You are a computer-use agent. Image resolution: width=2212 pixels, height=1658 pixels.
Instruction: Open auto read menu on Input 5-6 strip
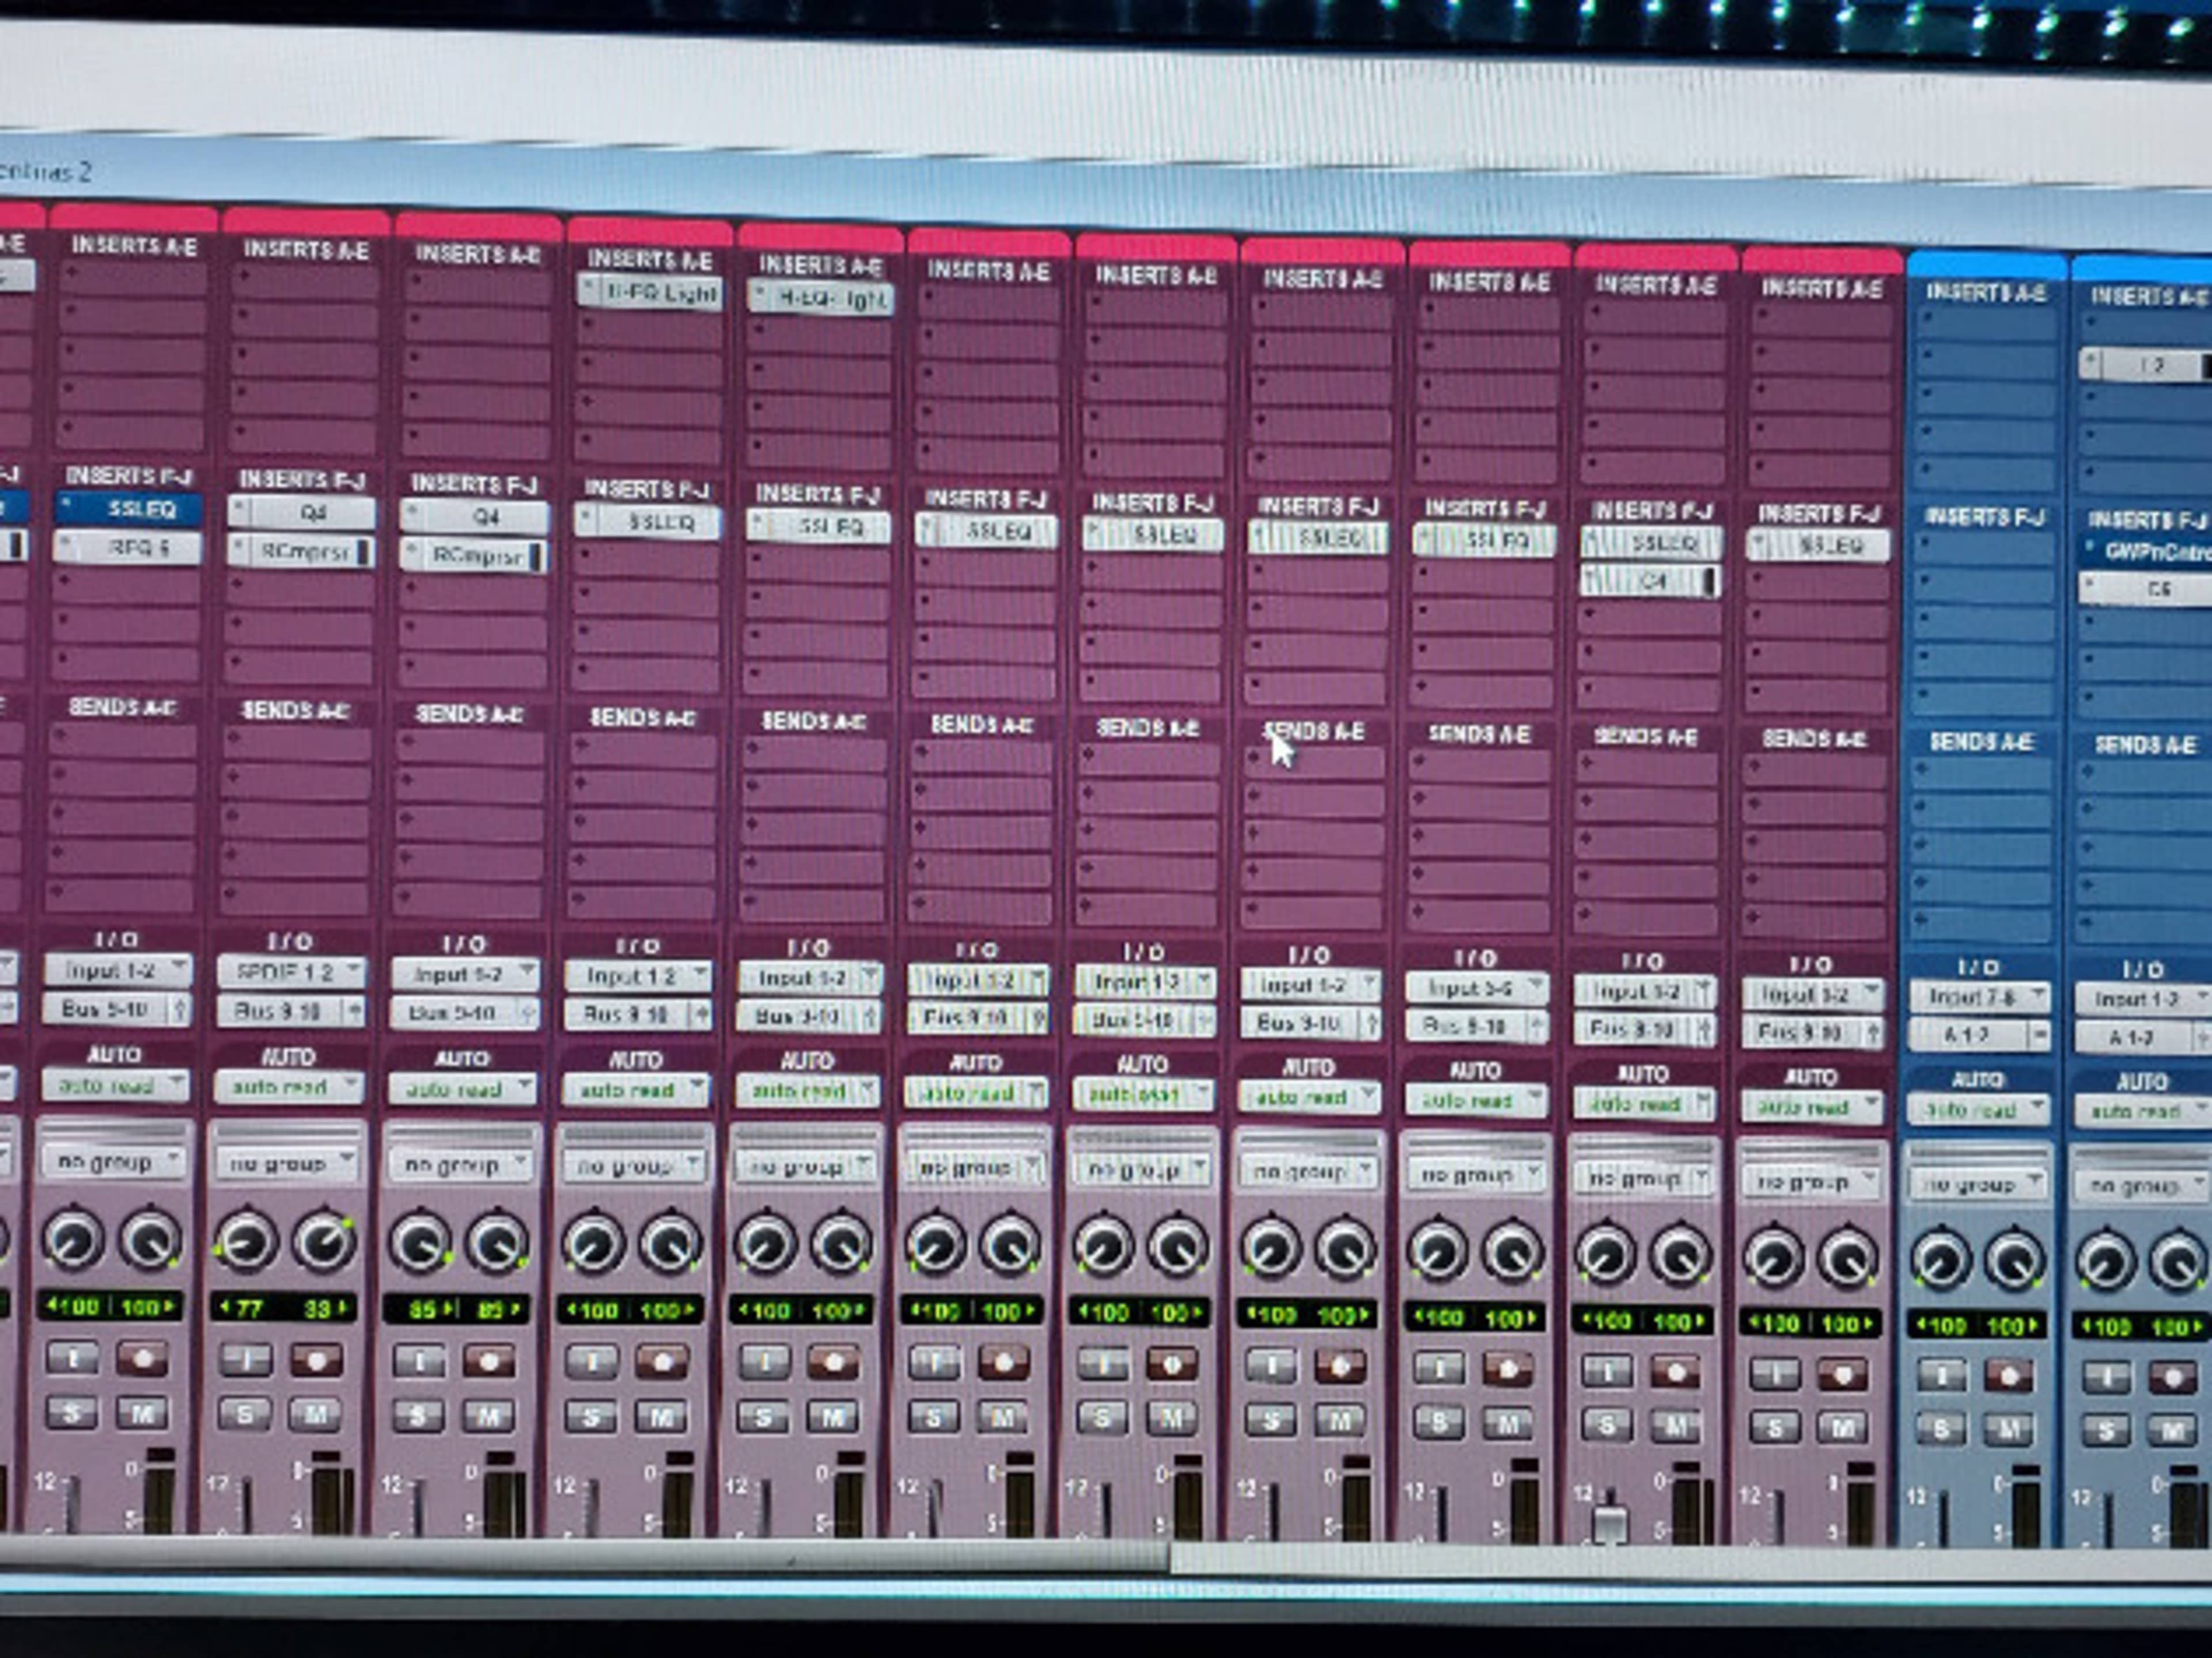pos(1476,1101)
